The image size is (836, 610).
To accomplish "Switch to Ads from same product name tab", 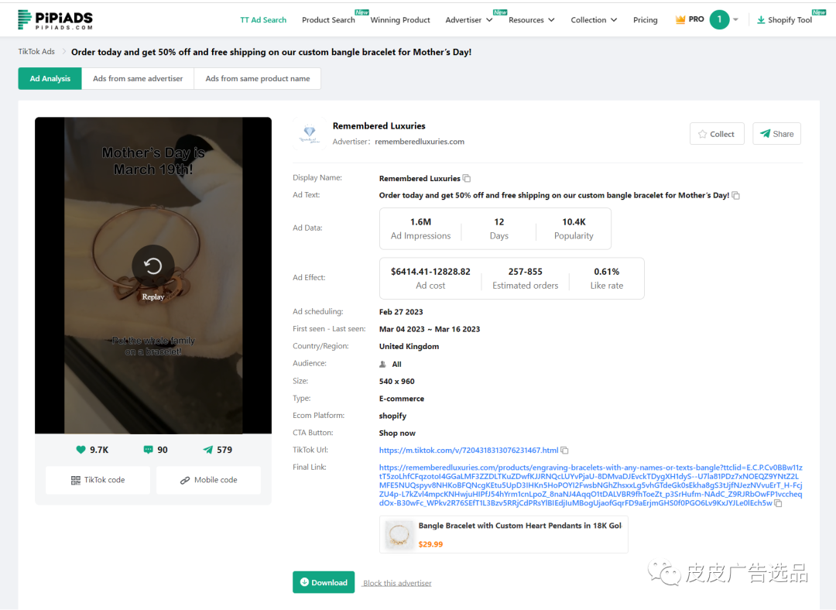I will tap(257, 79).
